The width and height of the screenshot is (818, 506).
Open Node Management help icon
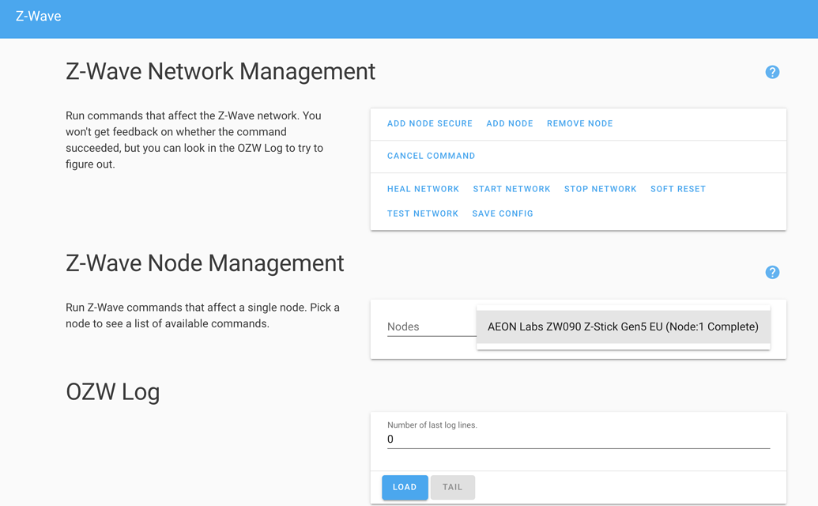(x=772, y=272)
